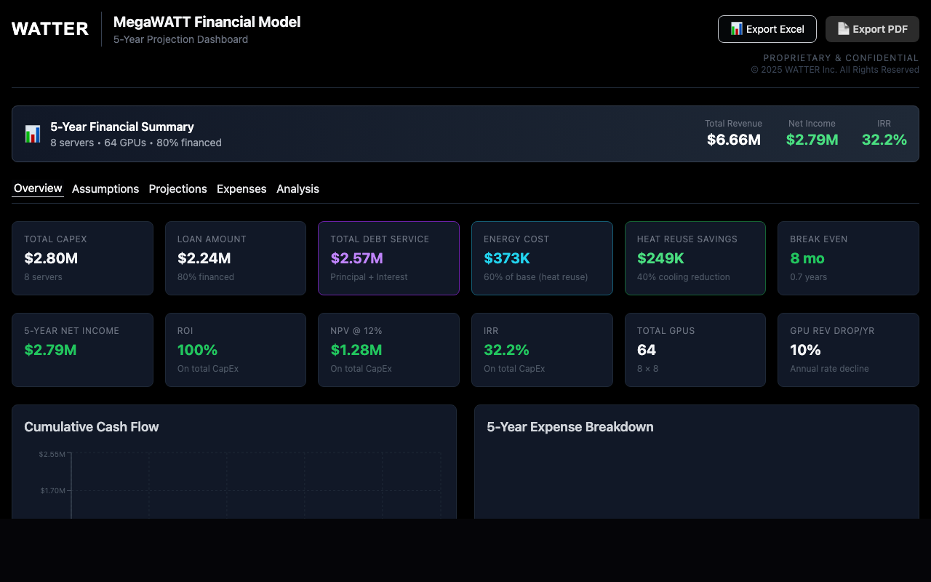The width and height of the screenshot is (931, 582).
Task: Click the Total CapEx card
Action: [82, 258]
